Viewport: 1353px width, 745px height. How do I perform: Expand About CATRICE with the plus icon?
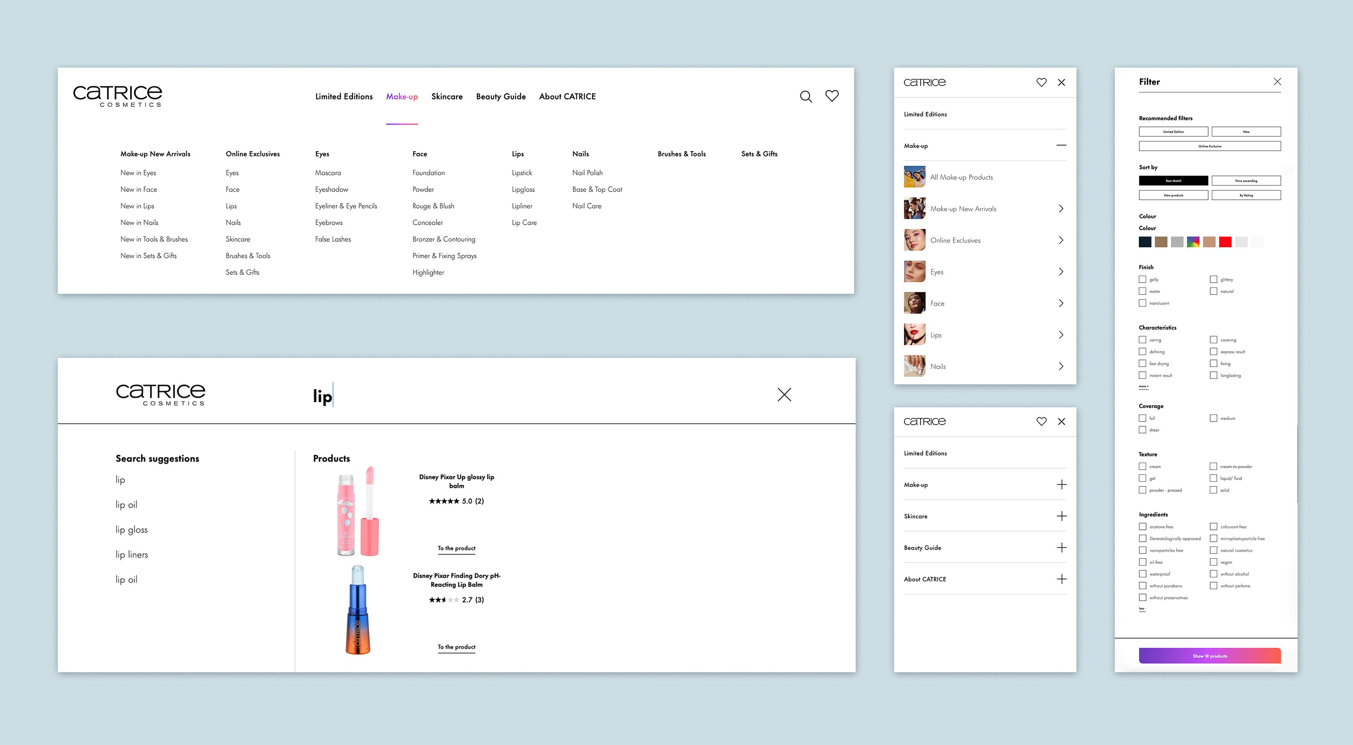(x=1061, y=579)
